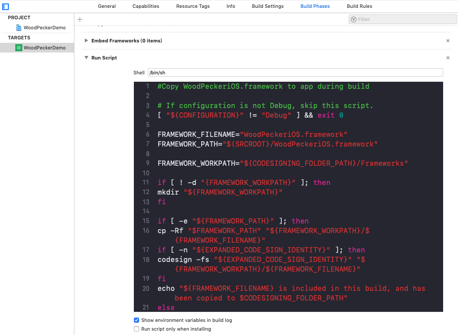The width and height of the screenshot is (458, 335).
Task: Click the Run Script section title
Action: 104,58
